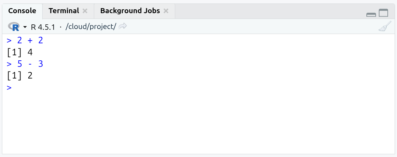Click the empty tab bar area beside Background Jobs
The height and width of the screenshot is (157, 397).
pyautogui.click(x=268, y=12)
